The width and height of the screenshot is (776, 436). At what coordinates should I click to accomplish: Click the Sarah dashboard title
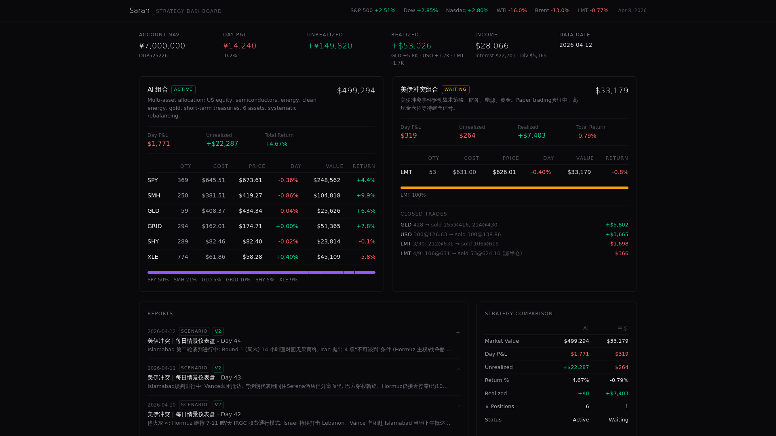click(x=139, y=10)
